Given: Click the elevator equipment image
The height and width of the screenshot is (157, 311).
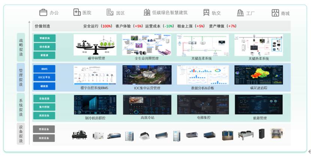Looking at the screenshot, I should (x=276, y=134).
